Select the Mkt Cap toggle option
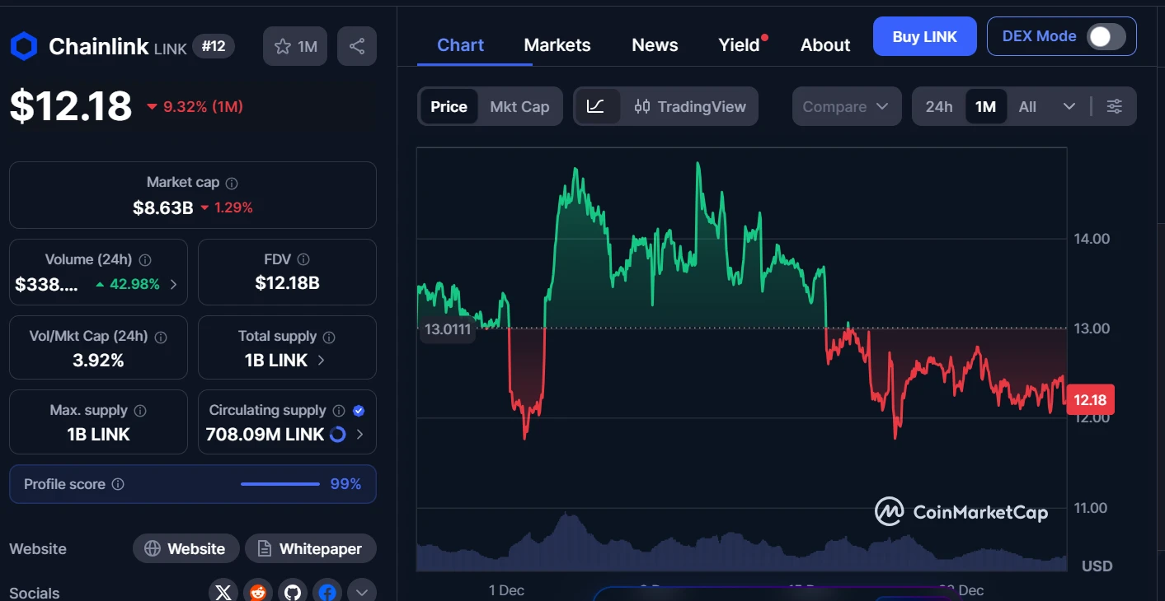1165x601 pixels. click(x=519, y=106)
